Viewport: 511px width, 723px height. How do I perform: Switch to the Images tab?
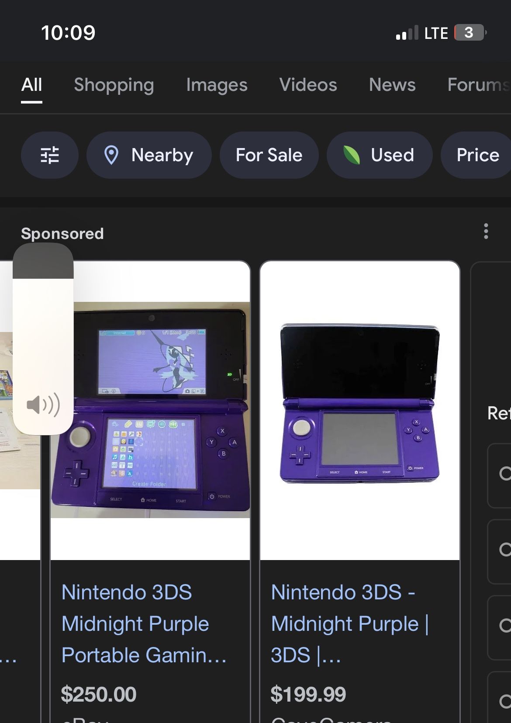pyautogui.click(x=216, y=85)
